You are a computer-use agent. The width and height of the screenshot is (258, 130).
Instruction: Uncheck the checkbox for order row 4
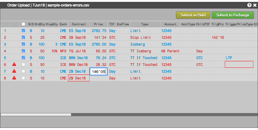point(23,51)
